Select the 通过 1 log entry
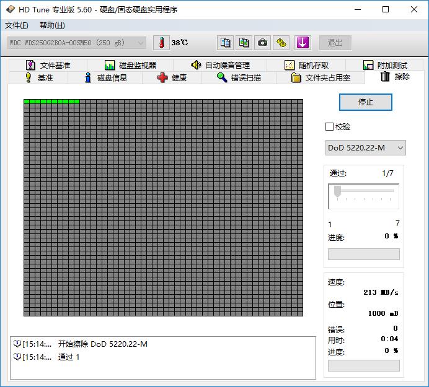The image size is (429, 387). point(69,357)
